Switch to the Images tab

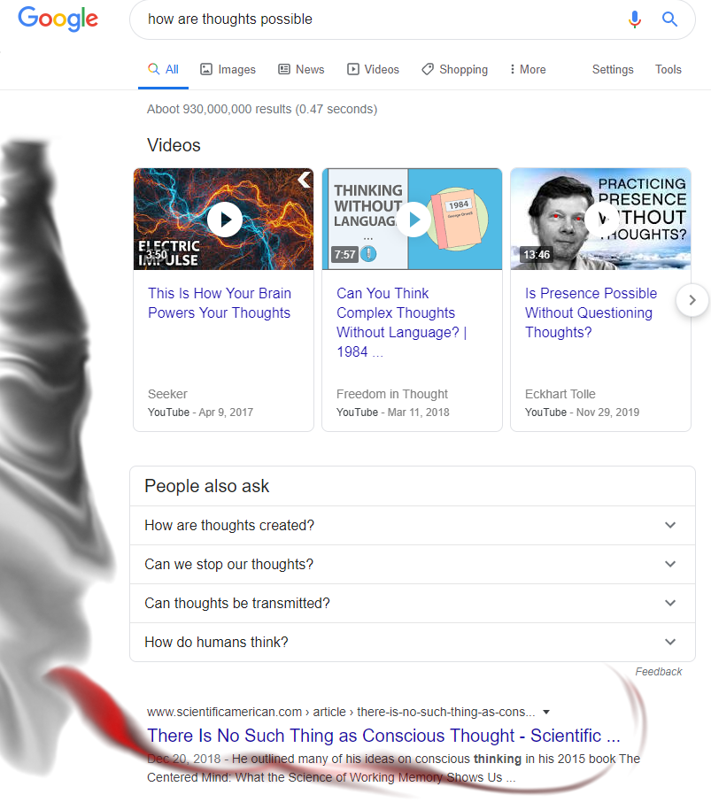coord(228,70)
